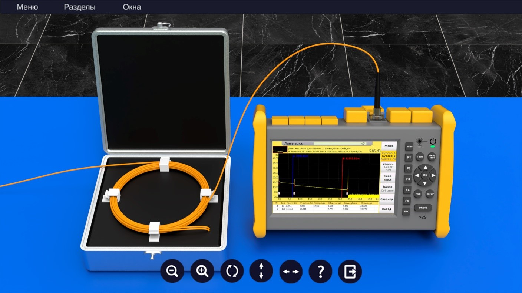Image resolution: width=522 pixels, height=293 pixels.
Task: Switch cursor selection with F1 key
Action: tap(409, 158)
